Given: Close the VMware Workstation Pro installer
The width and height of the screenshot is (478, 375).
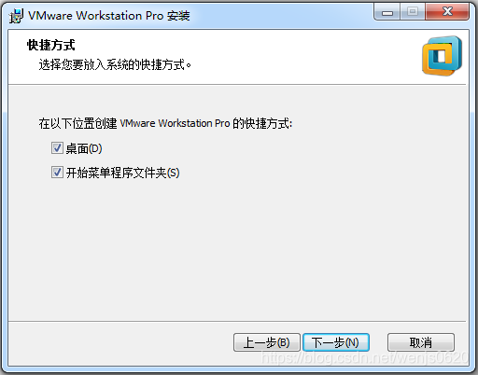Looking at the screenshot, I should click(x=447, y=12).
